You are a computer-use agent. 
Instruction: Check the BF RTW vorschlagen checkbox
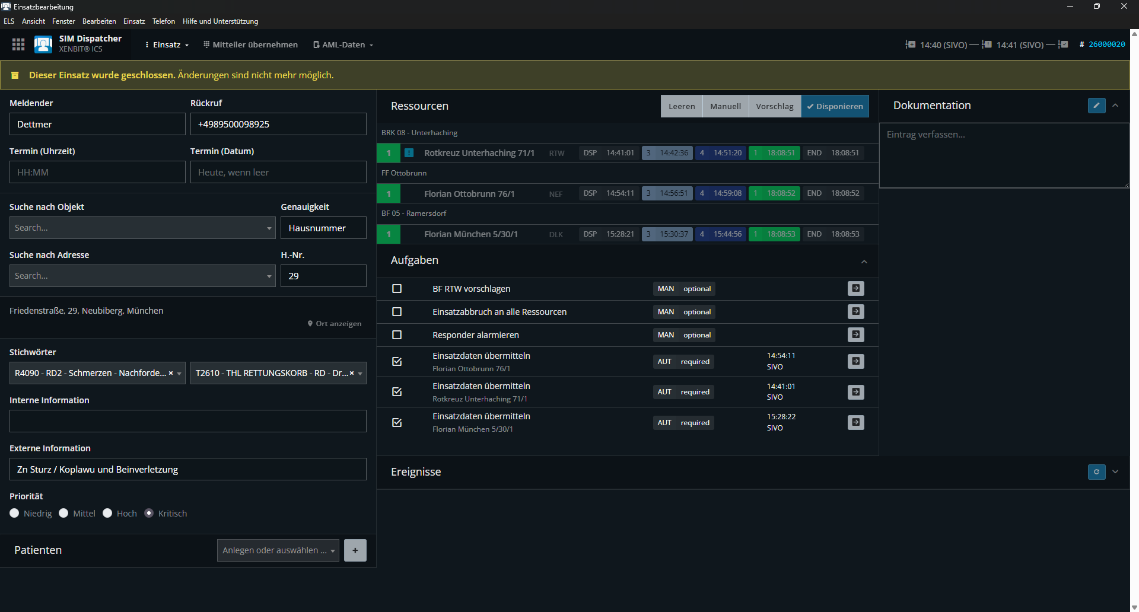pyautogui.click(x=397, y=289)
